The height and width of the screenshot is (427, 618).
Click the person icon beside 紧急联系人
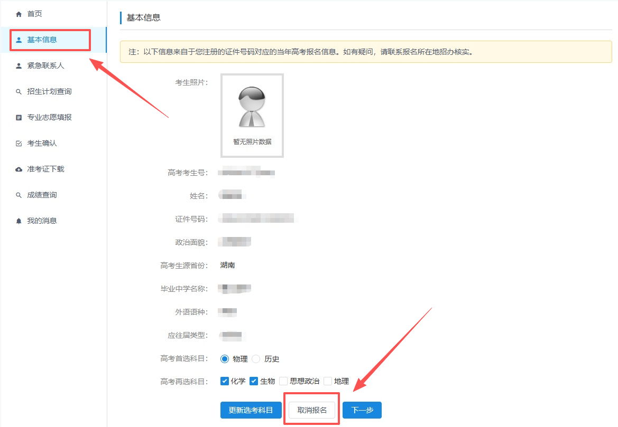19,66
